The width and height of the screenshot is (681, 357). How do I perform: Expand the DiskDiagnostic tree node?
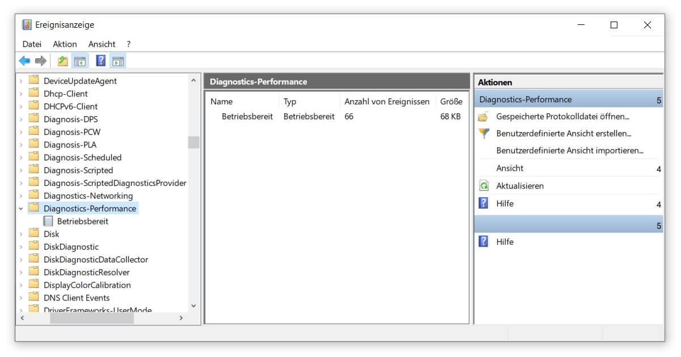[x=21, y=247]
